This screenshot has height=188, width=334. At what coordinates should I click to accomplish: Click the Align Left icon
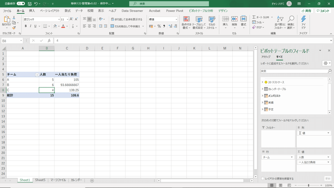[x=85, y=26]
